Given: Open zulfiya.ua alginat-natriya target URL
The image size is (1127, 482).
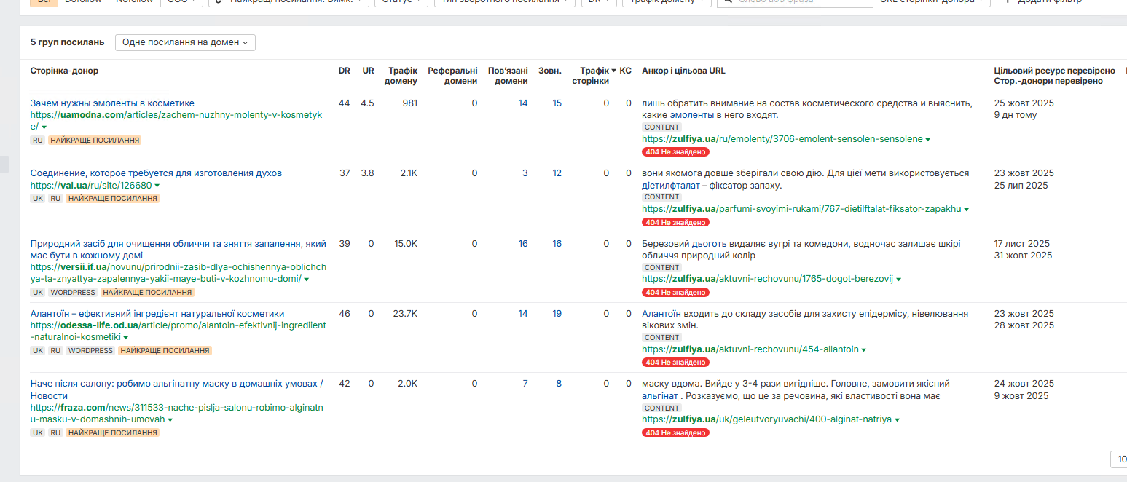Looking at the screenshot, I should point(766,420).
